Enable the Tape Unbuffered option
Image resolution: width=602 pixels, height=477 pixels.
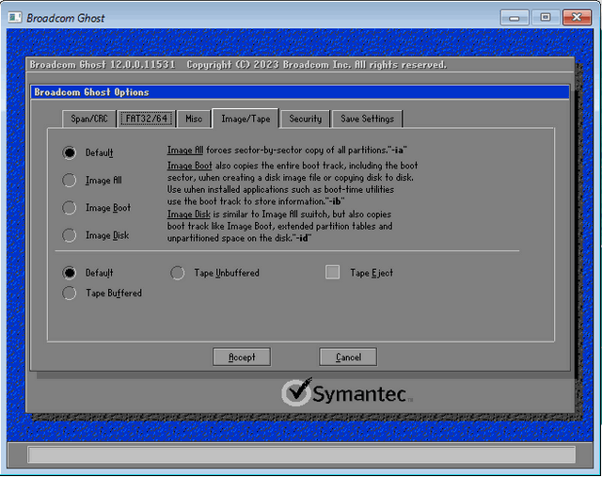[178, 273]
